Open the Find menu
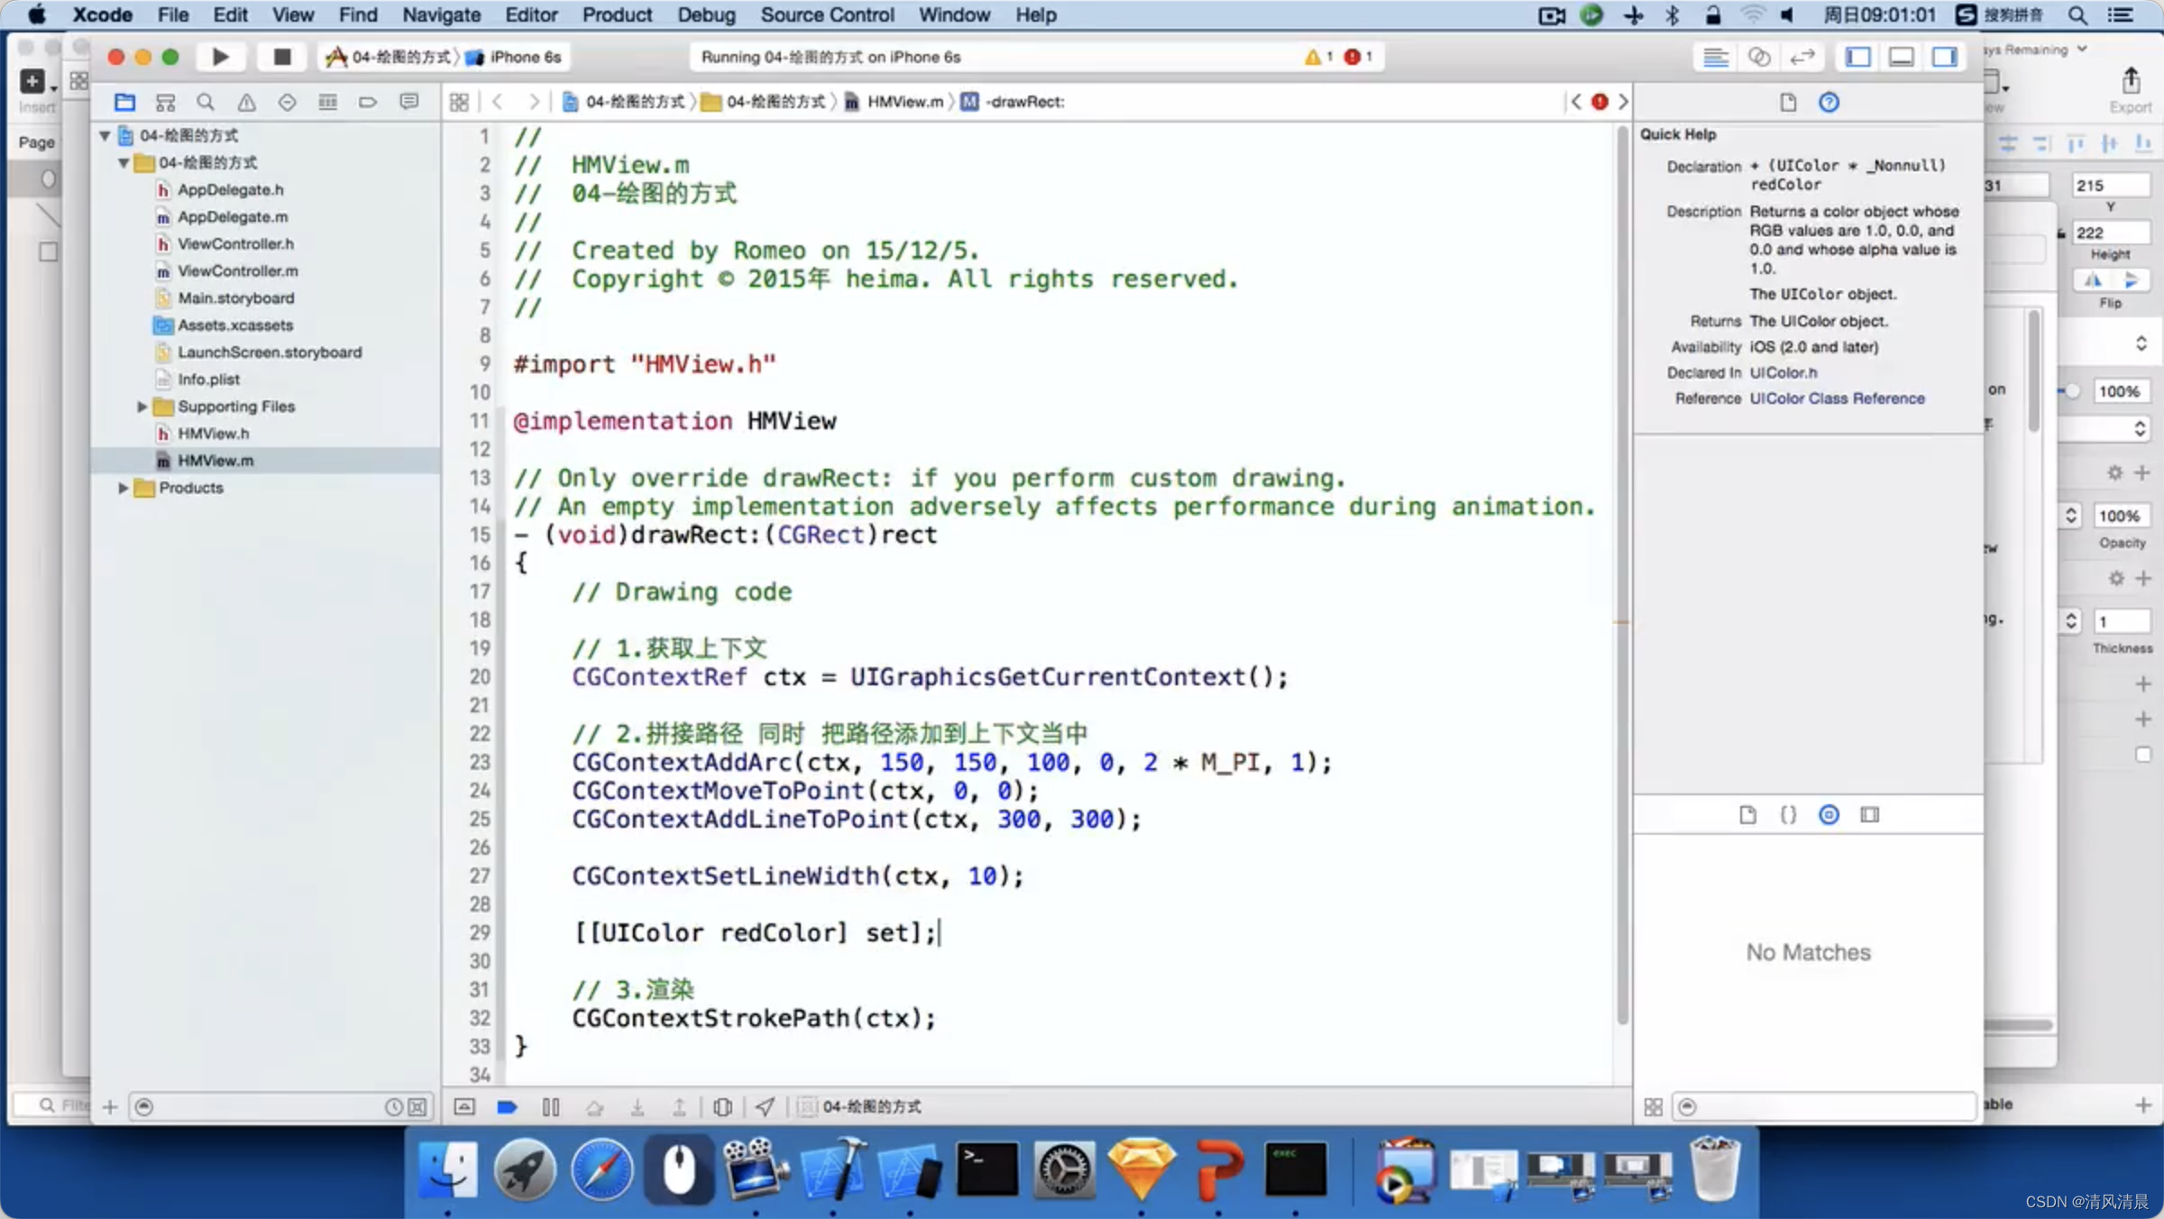The width and height of the screenshot is (2164, 1219). click(357, 14)
